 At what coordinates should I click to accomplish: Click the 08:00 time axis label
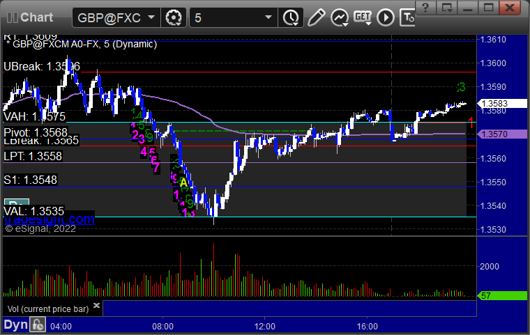coord(163,327)
